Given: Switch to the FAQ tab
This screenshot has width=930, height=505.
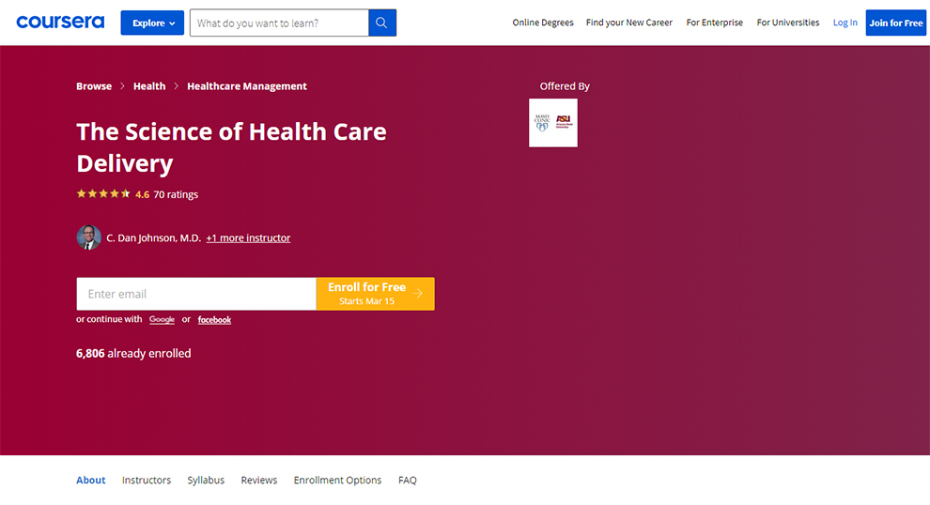Looking at the screenshot, I should pyautogui.click(x=408, y=480).
